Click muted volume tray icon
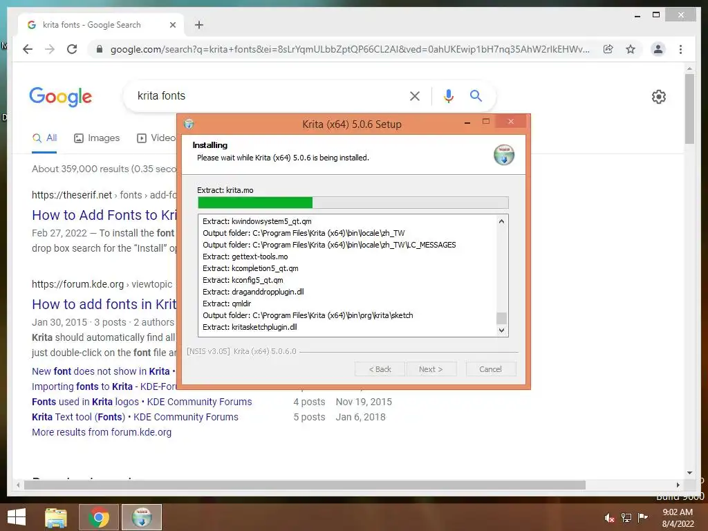Screen dimensions: 708x531 point(609,517)
